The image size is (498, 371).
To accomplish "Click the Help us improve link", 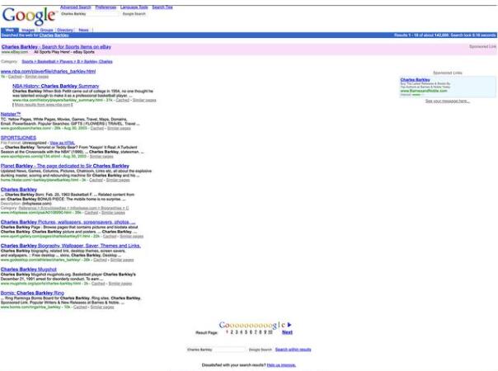I will [x=280, y=364].
